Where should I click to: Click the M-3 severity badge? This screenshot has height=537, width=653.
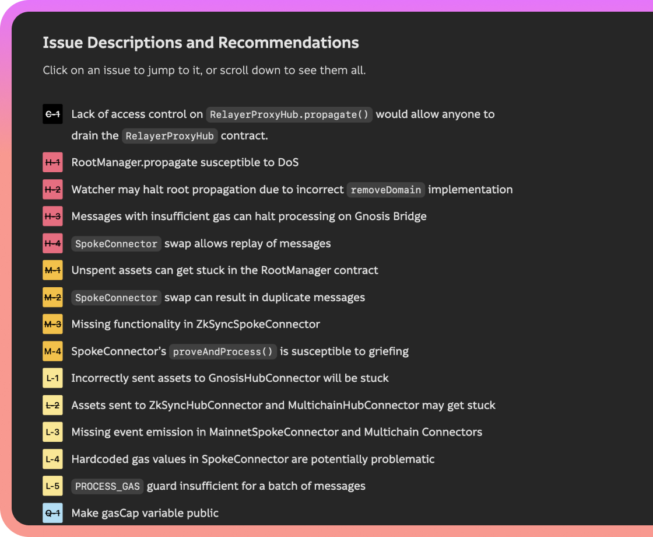(52, 324)
